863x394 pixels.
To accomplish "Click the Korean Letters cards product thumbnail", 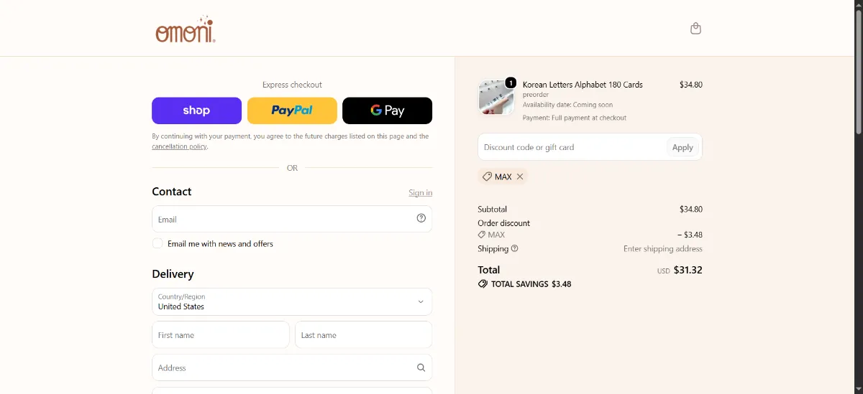I will (496, 98).
